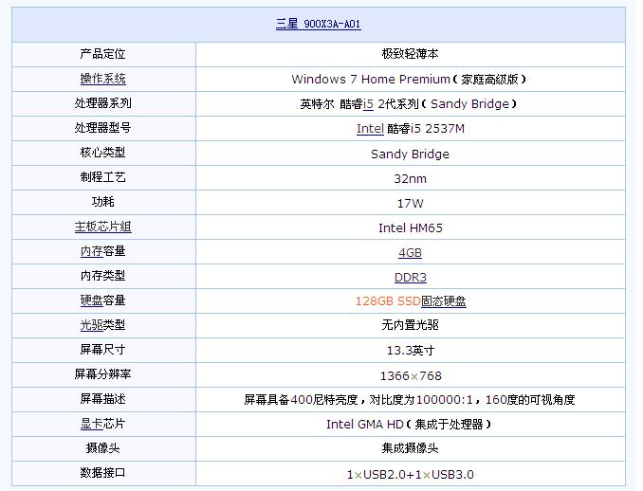The height and width of the screenshot is (491, 643).
Task: Select the 内存类型 row label
Action: pyautogui.click(x=103, y=276)
